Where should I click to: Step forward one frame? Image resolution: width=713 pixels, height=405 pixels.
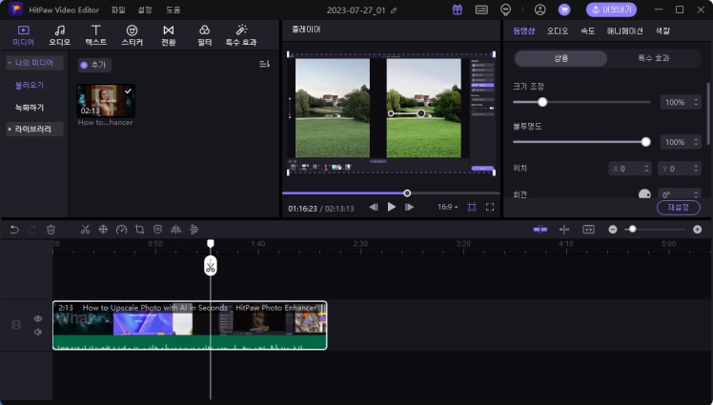409,208
